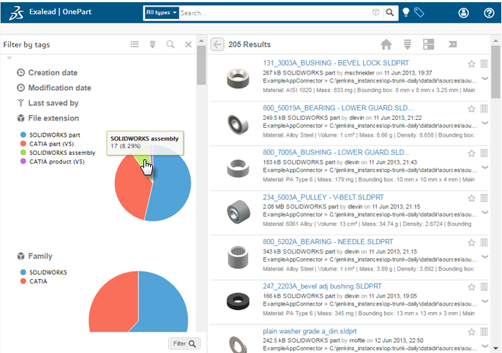
Task: Switch results layout view icon
Action: [428, 44]
